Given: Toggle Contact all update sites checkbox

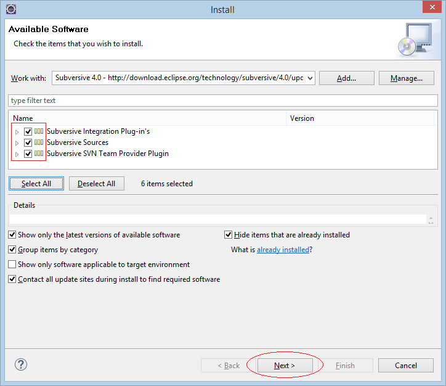Looking at the screenshot, I should [x=12, y=279].
